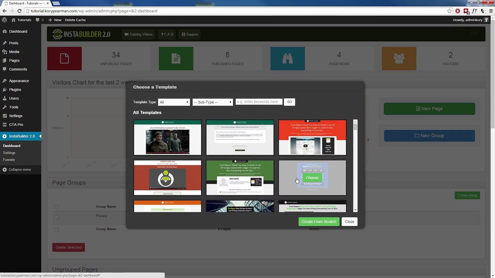Click the WordPress logo icon
495x278 pixels.
[x=4, y=20]
